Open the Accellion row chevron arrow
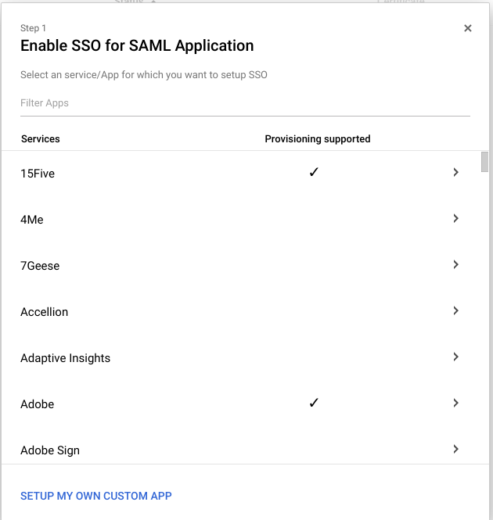The height and width of the screenshot is (520, 493). tap(455, 310)
